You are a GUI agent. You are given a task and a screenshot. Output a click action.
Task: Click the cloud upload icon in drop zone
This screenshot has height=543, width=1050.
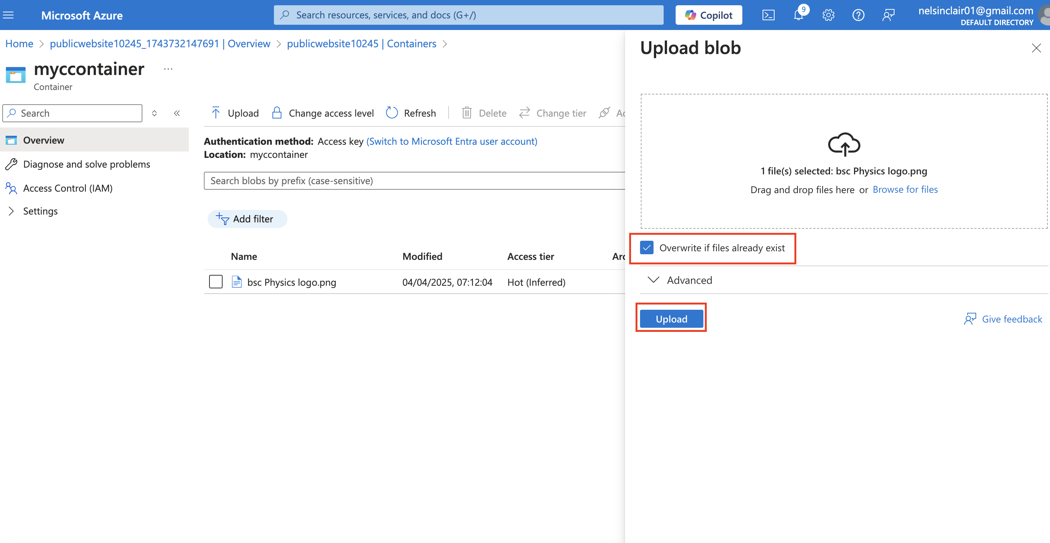pos(844,144)
